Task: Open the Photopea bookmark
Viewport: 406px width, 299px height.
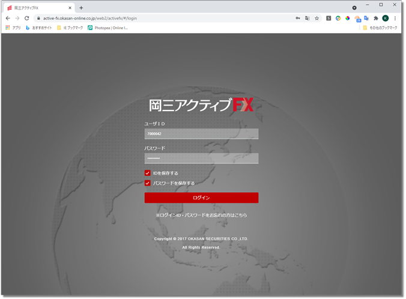Action: tap(108, 28)
